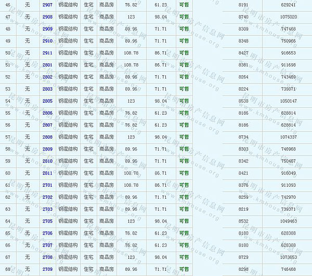
Task: Click total price 1075020 cell
Action: pos(288,17)
